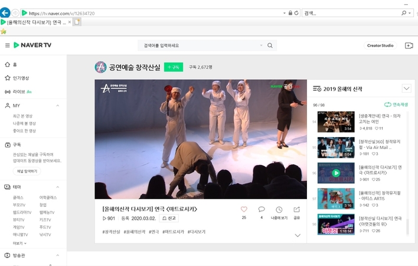Viewport: 418px width, 266px height.
Task: Open the address bar history dropdown arrow
Action: pyautogui.click(x=284, y=13)
